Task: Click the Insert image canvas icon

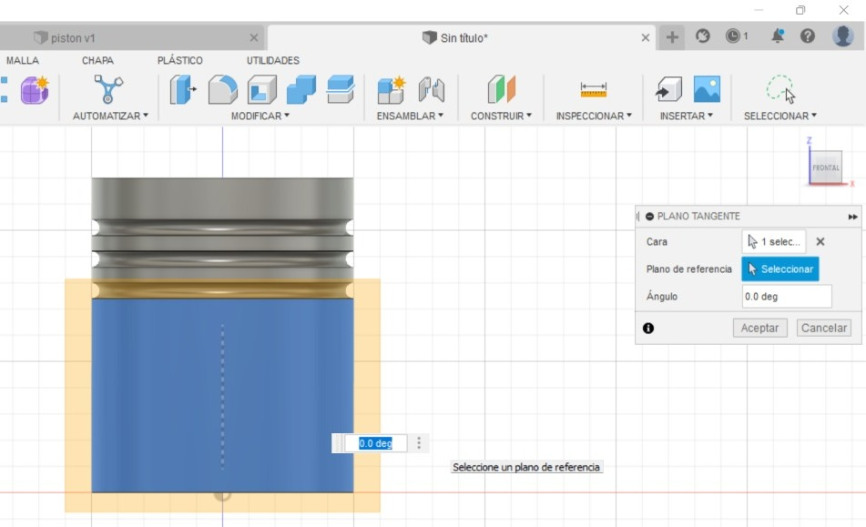Action: [x=707, y=89]
